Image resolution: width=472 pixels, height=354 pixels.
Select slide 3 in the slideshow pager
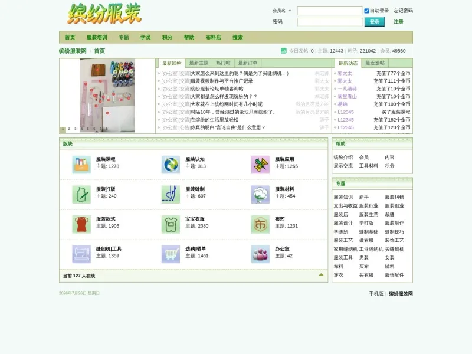[x=76, y=129]
